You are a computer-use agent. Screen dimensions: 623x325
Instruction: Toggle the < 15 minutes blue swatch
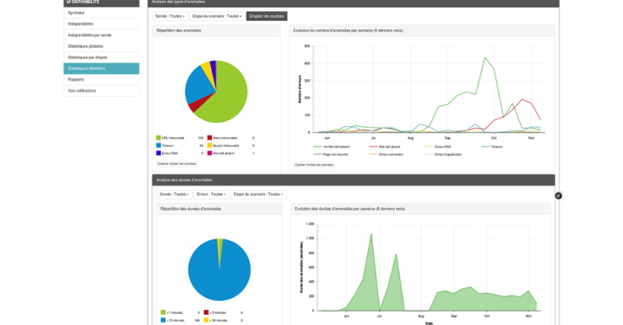[x=163, y=320]
